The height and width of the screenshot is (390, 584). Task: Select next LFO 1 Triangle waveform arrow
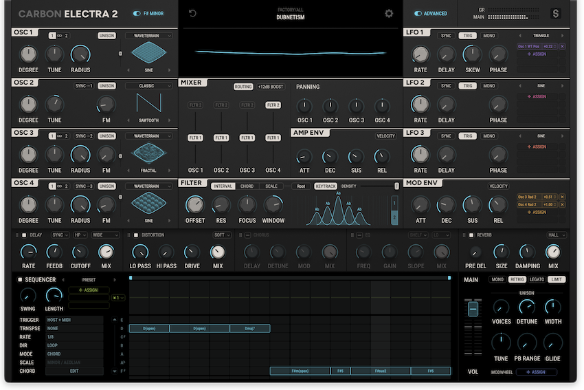click(563, 36)
